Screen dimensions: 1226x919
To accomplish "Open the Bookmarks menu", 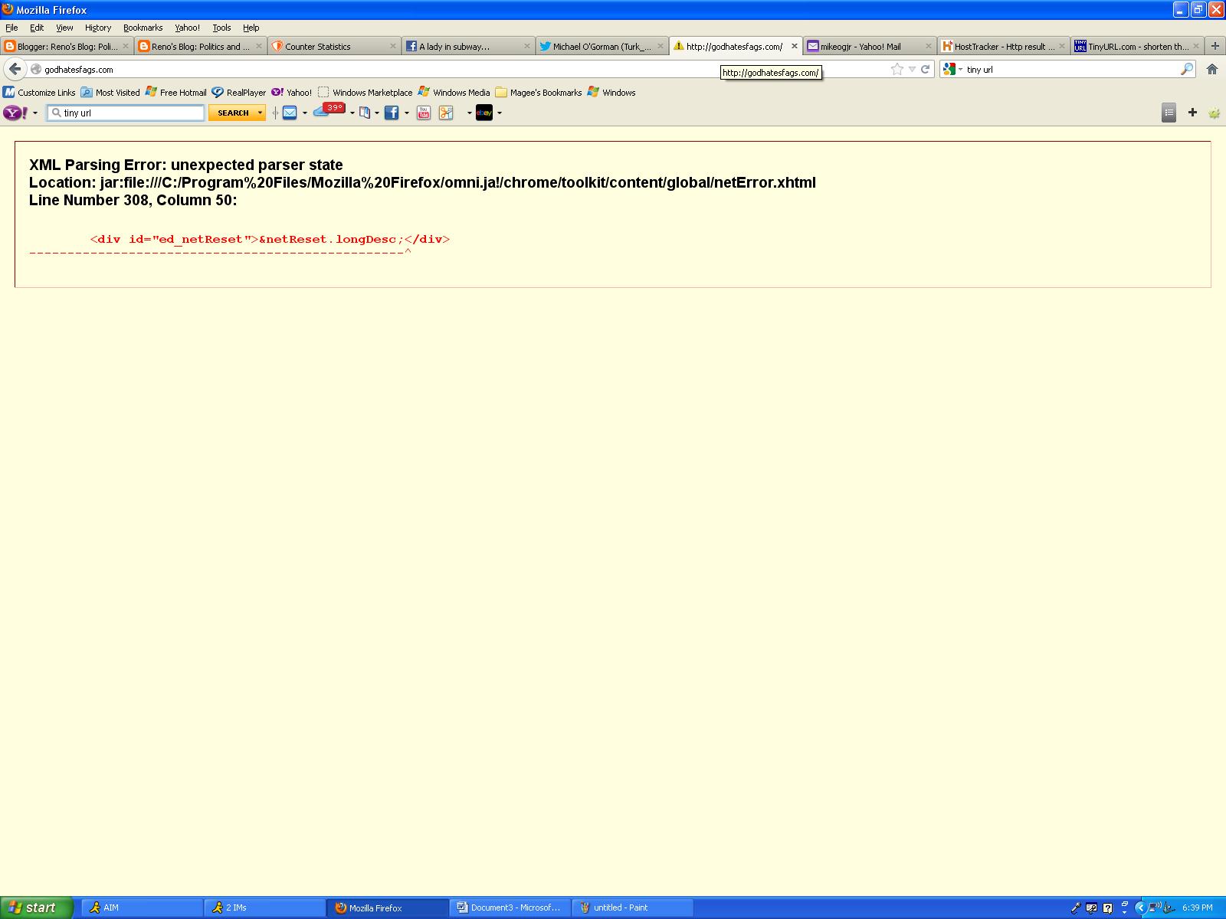I will tap(143, 27).
